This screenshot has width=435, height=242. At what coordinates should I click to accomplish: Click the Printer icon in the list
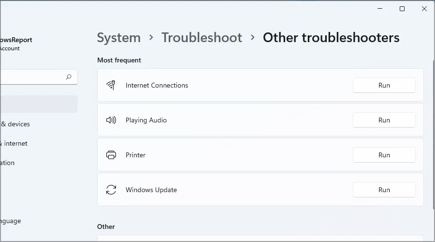(x=111, y=155)
